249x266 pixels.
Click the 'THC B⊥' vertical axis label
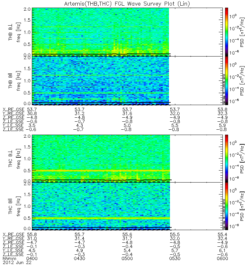tap(11, 159)
